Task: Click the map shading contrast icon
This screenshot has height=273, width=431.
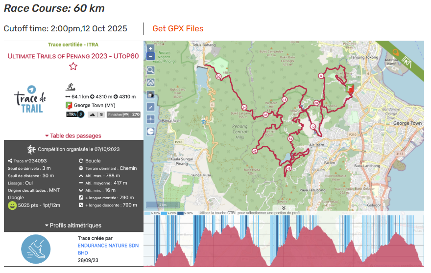Action: (150, 94)
